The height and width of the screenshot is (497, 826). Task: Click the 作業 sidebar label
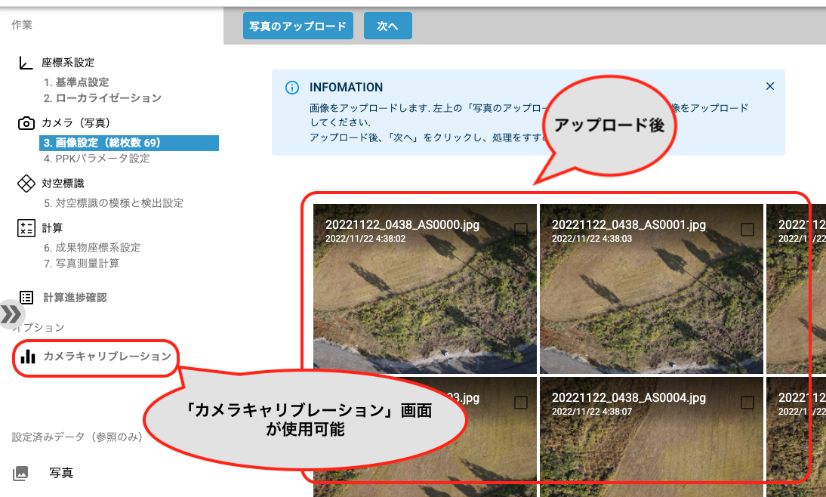click(x=22, y=25)
